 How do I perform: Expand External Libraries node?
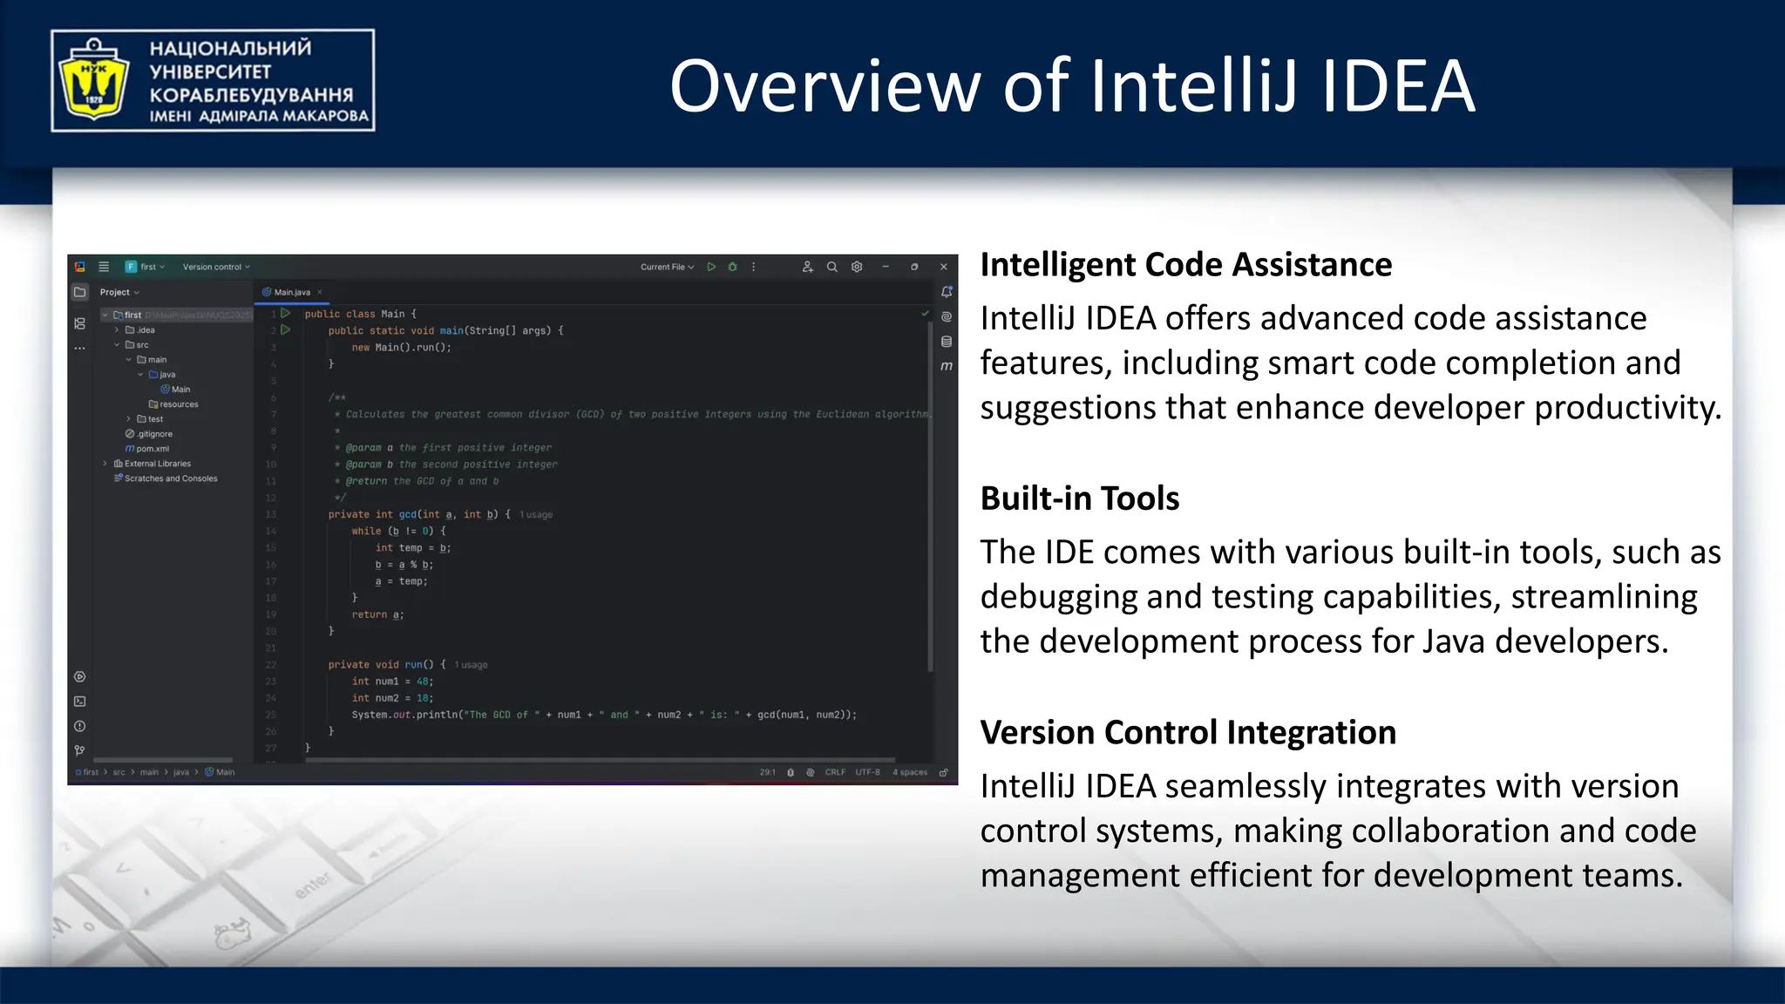coord(105,464)
